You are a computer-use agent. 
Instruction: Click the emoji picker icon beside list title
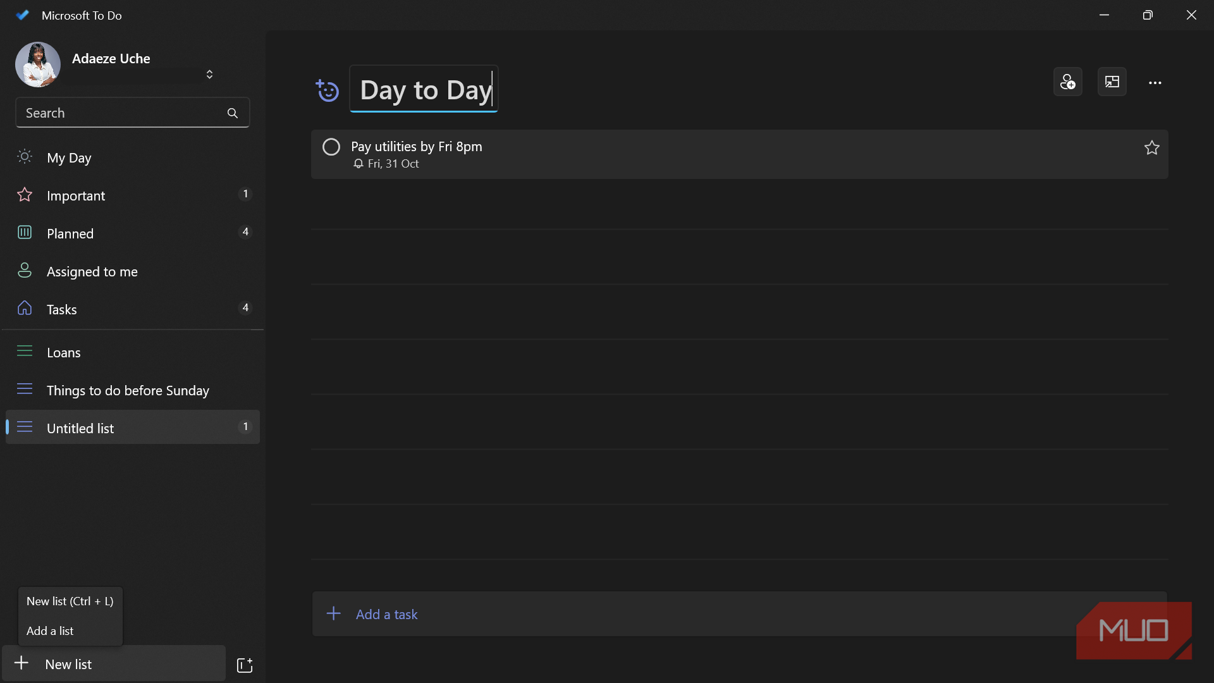(328, 90)
